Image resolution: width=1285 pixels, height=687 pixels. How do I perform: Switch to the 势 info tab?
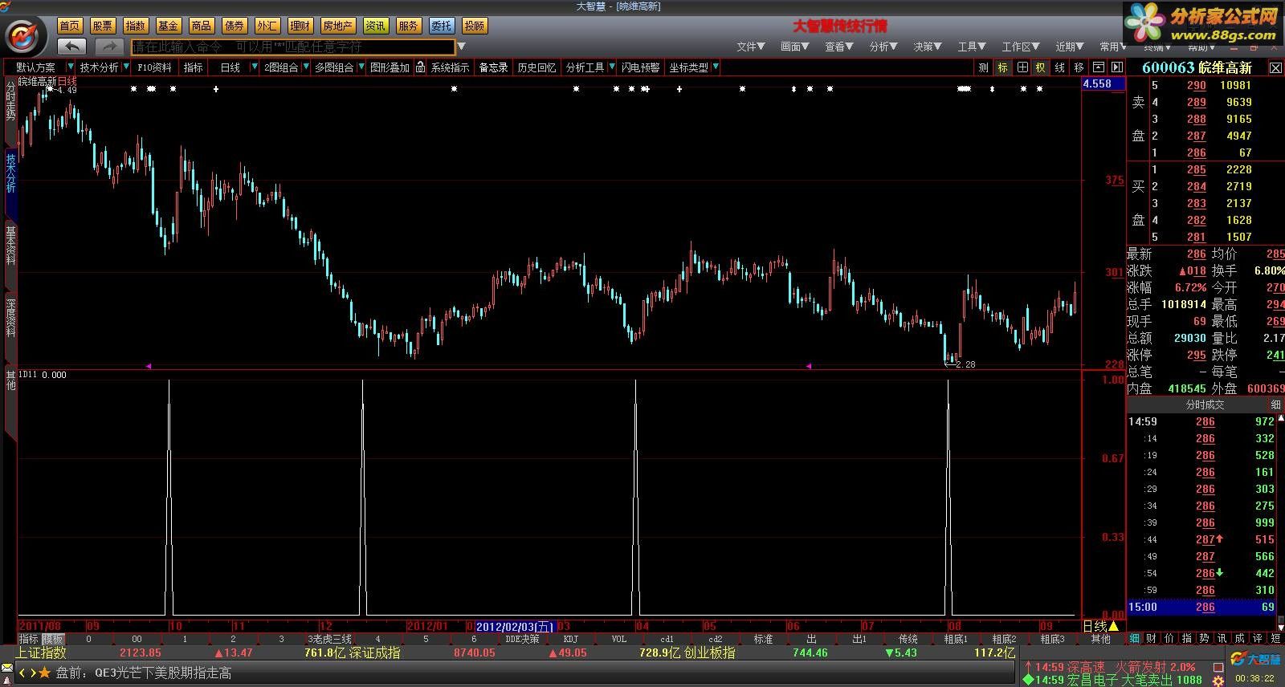click(x=1204, y=639)
